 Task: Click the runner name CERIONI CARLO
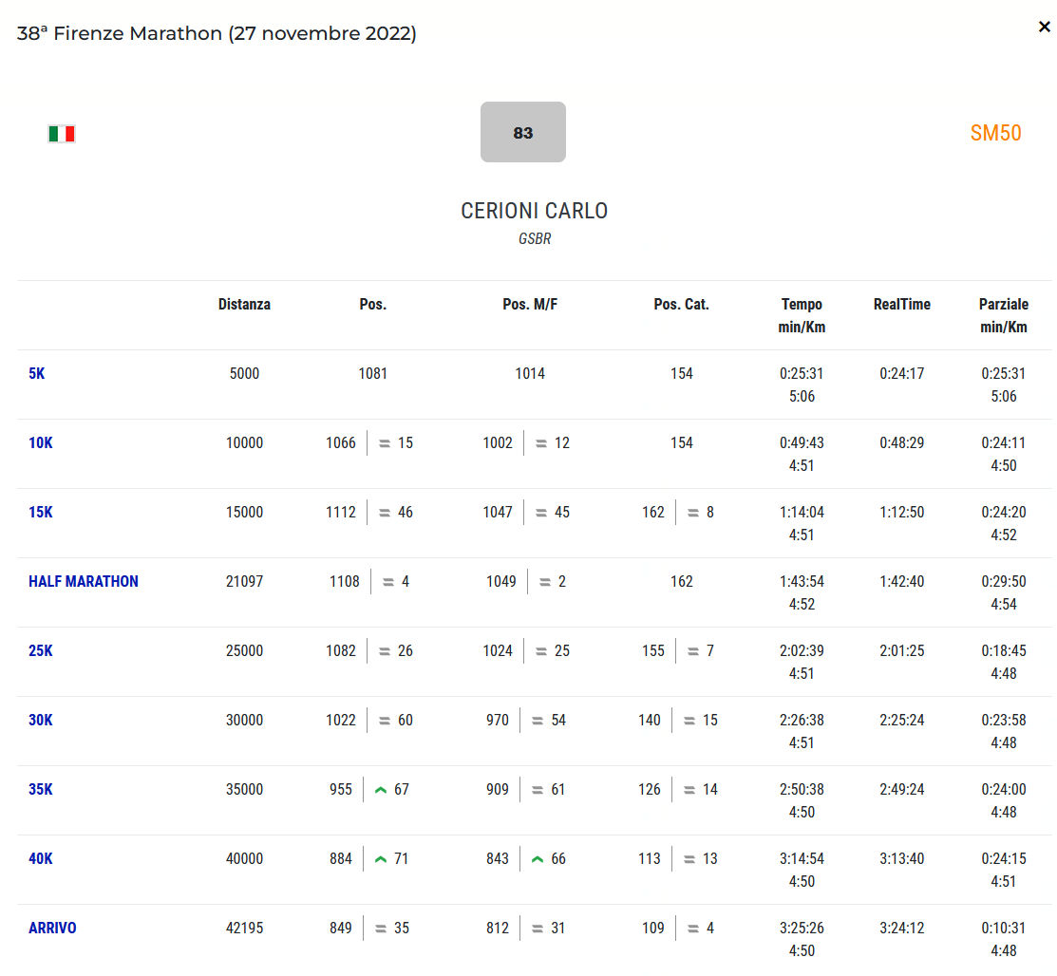(x=534, y=211)
